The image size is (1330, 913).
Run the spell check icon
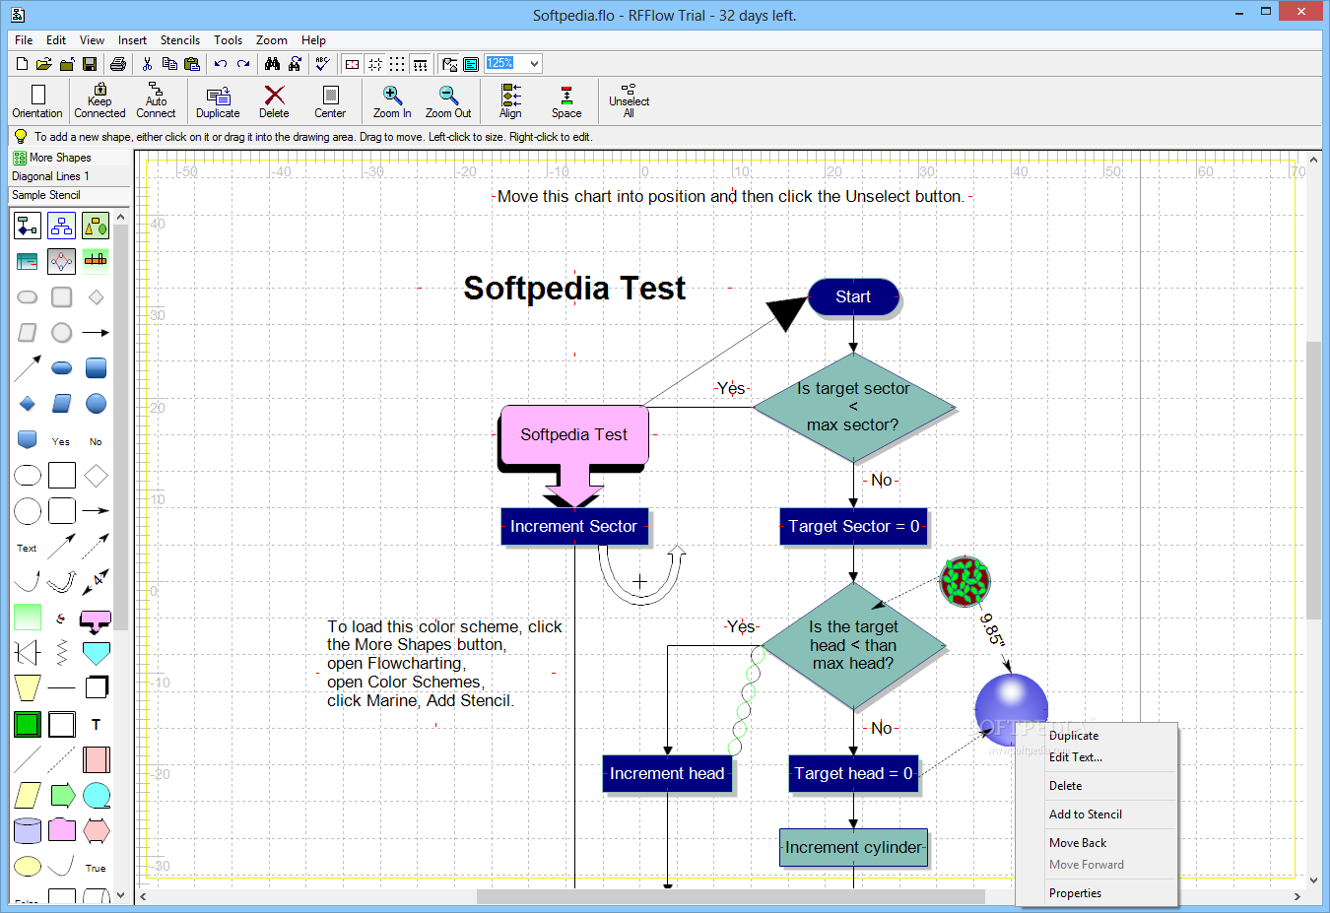(322, 64)
